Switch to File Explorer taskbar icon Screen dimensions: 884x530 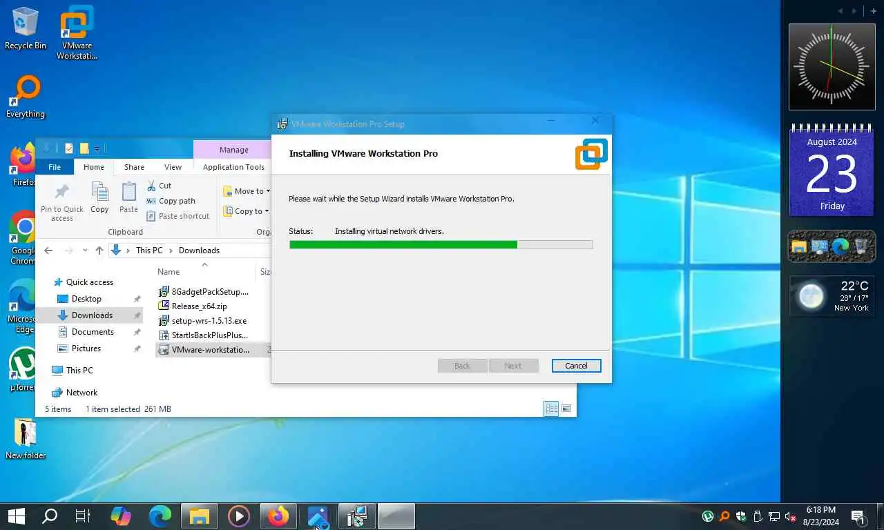200,516
